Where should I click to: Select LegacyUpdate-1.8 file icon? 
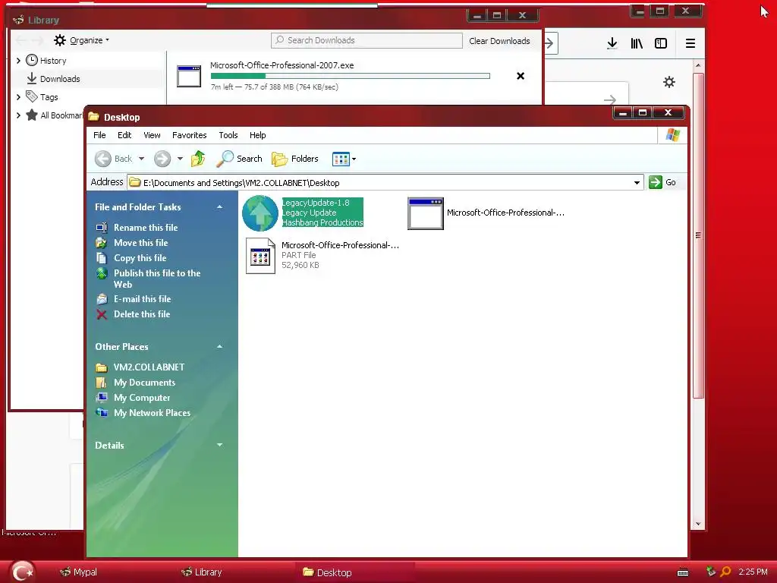[x=260, y=213]
